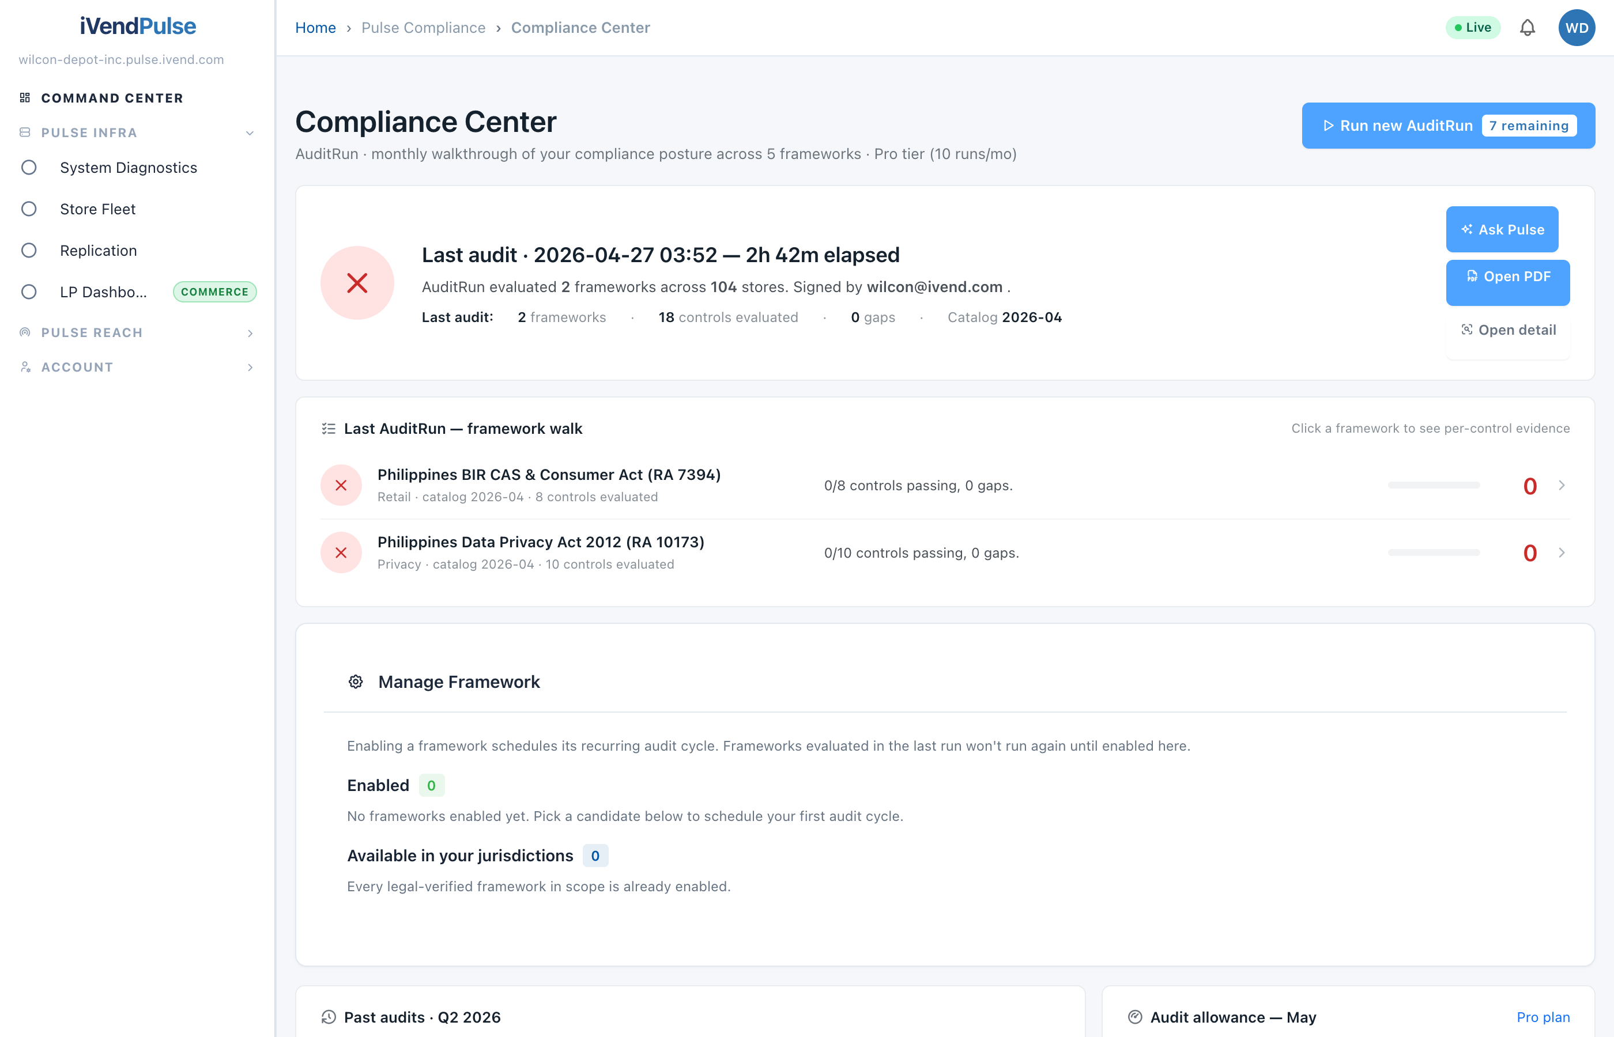This screenshot has width=1614, height=1037.
Task: Open Philippines Data Privacy Act 2012 framework
Action: click(540, 542)
